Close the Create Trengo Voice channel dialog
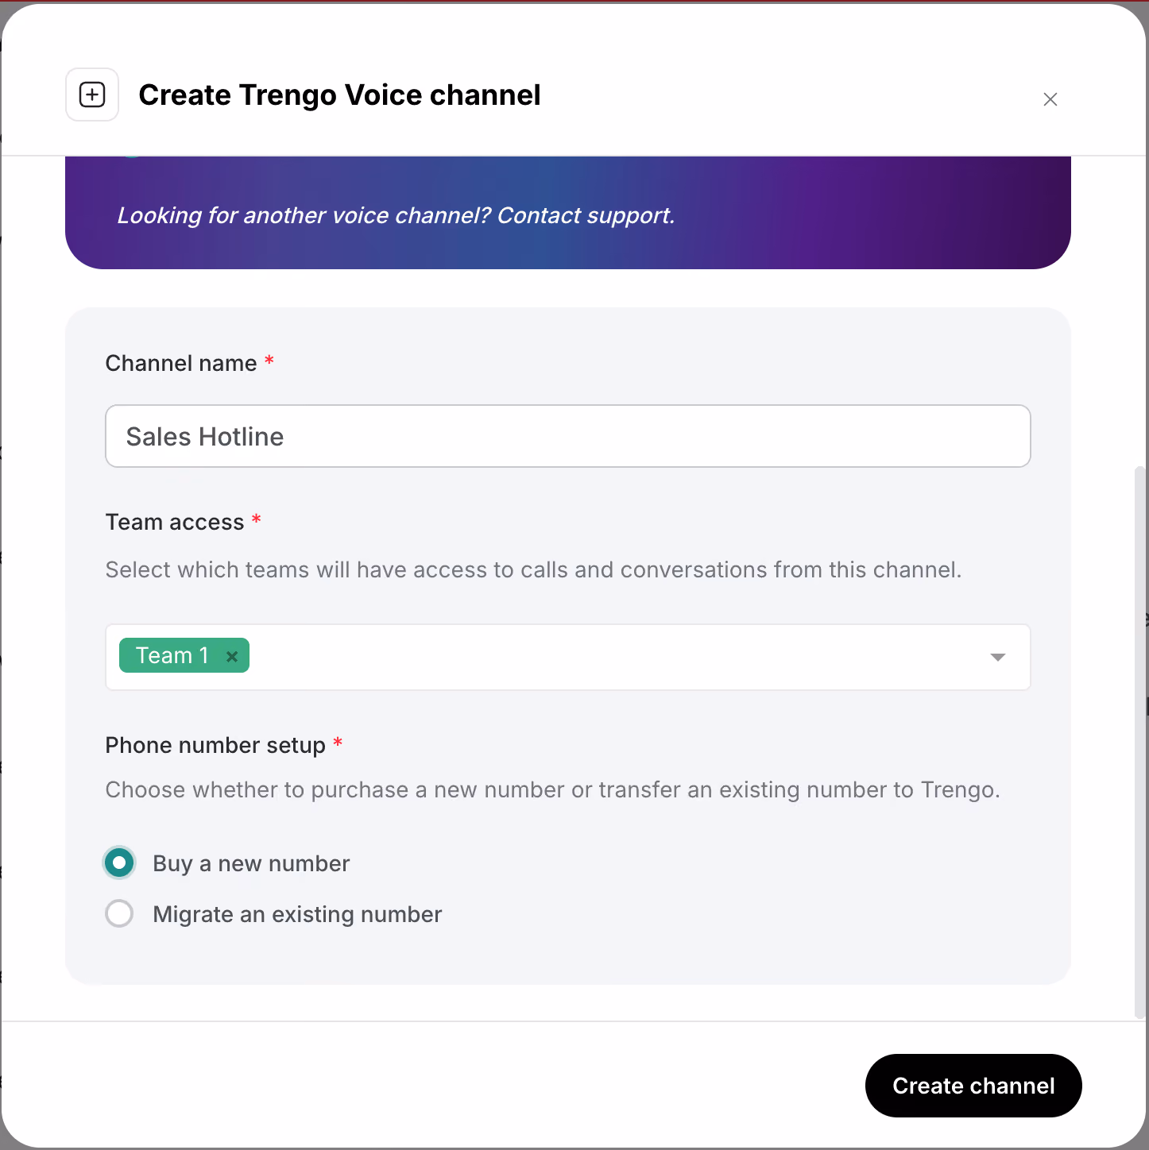 [x=1050, y=99]
